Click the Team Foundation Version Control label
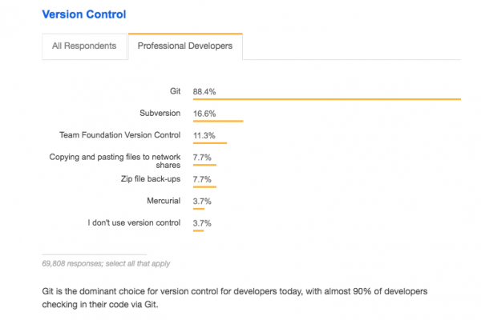The image size is (481, 320). [x=120, y=135]
